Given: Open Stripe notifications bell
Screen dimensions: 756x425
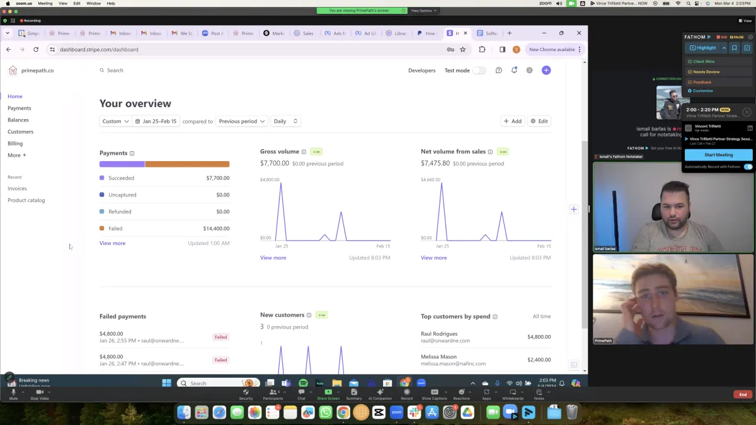Looking at the screenshot, I should (x=514, y=71).
